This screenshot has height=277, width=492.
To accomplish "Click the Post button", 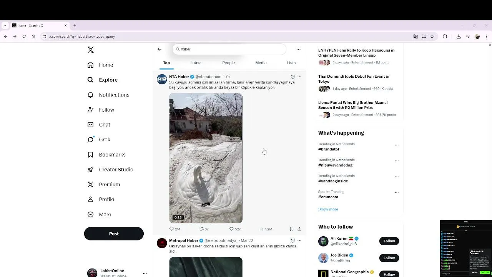I will [114, 234].
